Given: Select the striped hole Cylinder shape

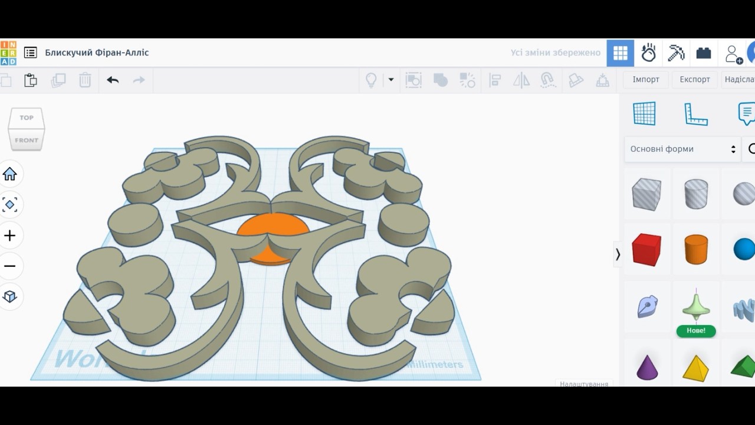Looking at the screenshot, I should point(696,194).
